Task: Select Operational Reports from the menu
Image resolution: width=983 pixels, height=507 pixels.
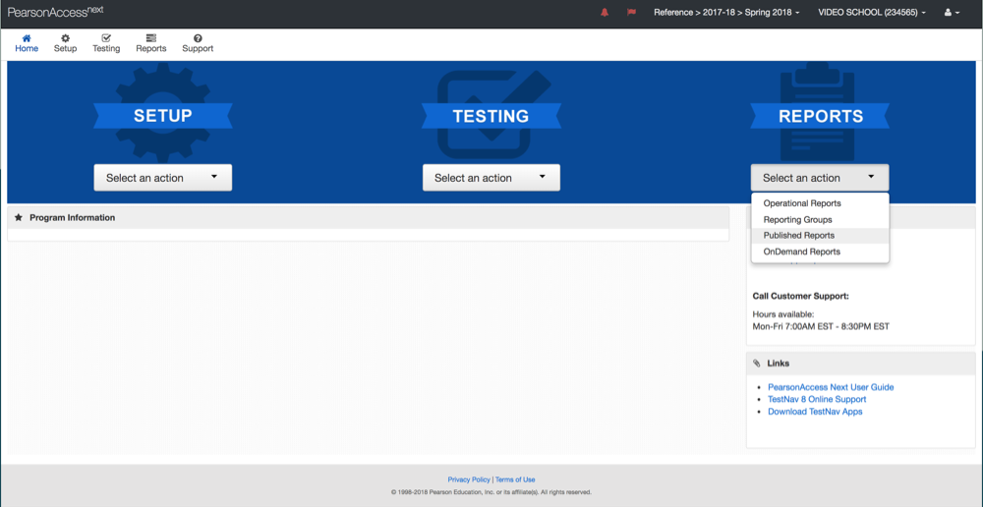Action: coord(802,203)
